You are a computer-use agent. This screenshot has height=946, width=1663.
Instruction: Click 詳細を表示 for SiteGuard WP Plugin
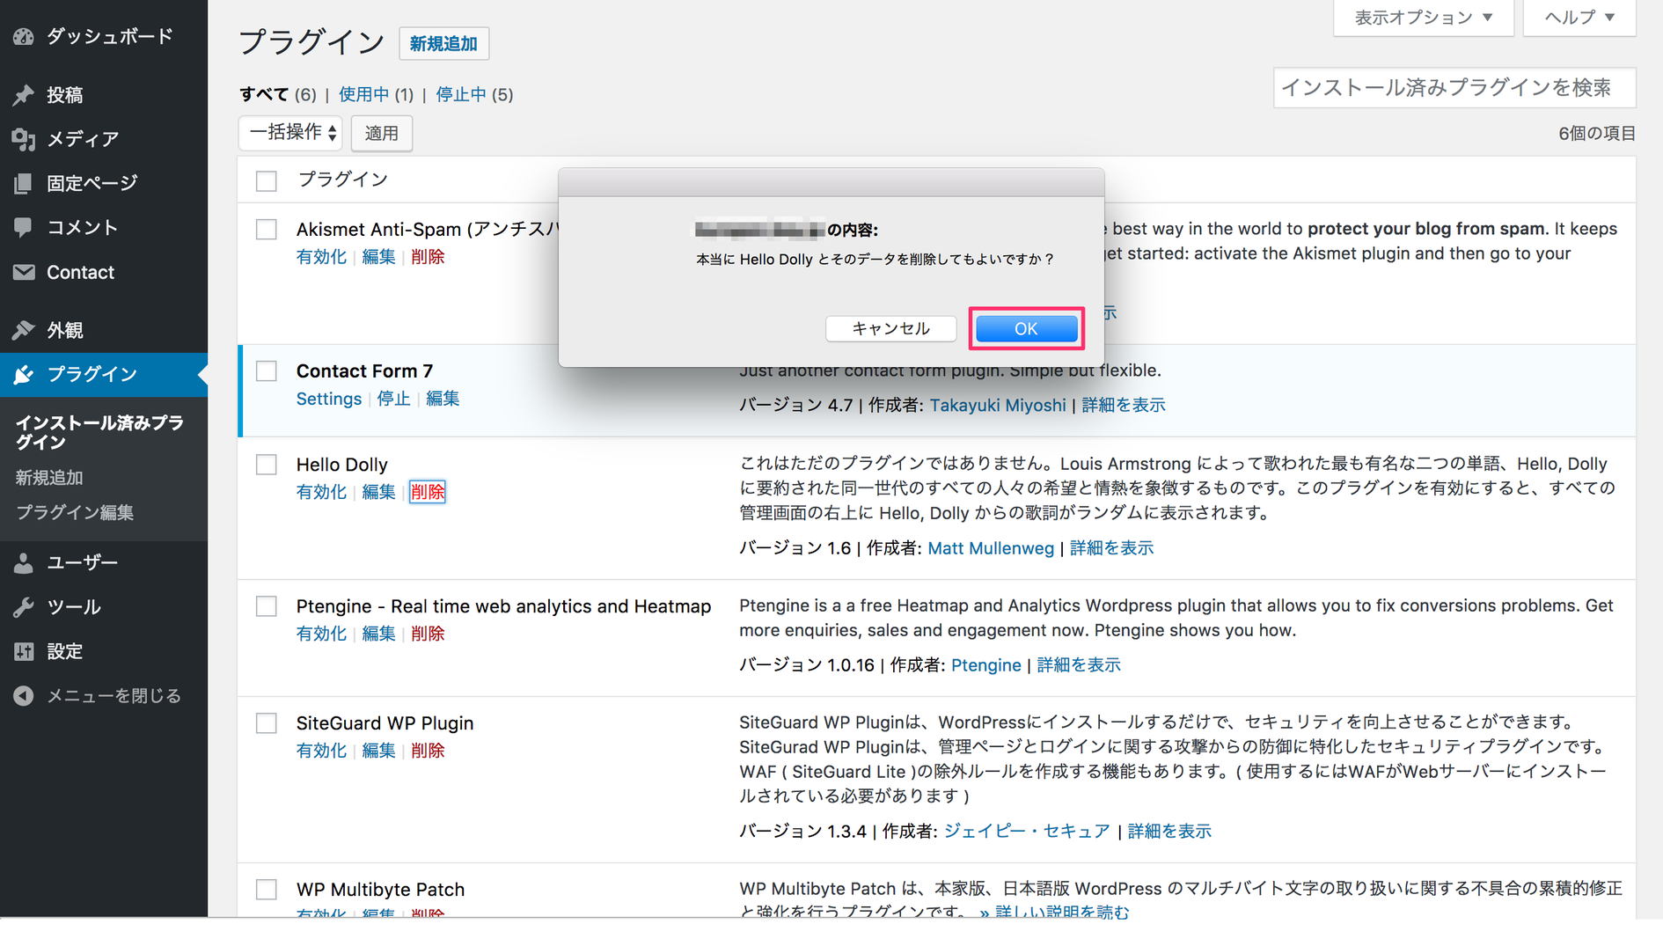pos(1169,832)
